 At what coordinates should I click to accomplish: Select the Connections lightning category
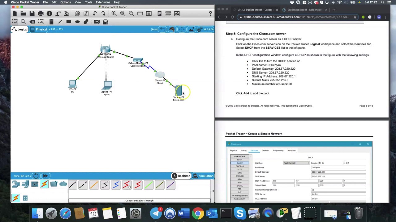click(x=44, y=184)
